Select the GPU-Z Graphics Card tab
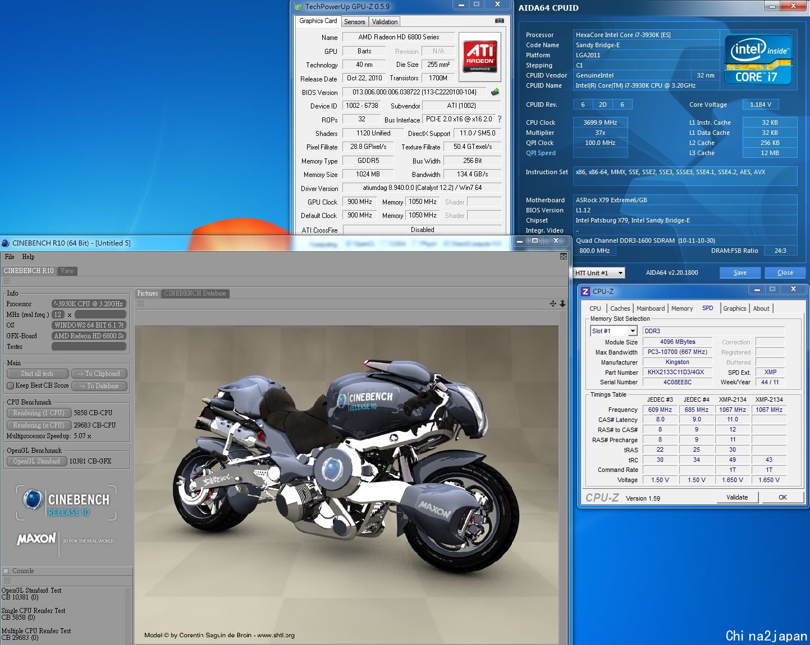The image size is (810, 645). click(x=318, y=21)
